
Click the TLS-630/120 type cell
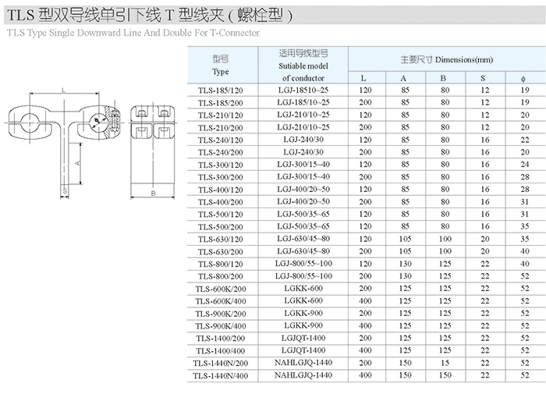(220, 239)
